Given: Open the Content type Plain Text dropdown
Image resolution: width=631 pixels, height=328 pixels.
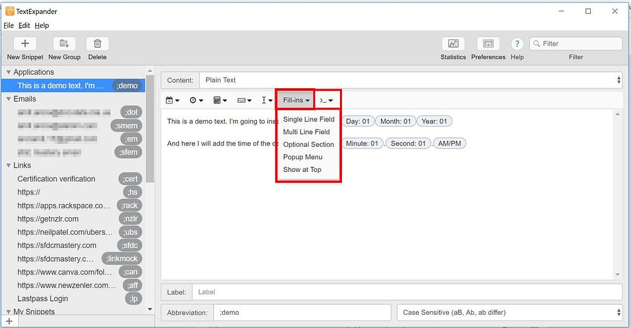Looking at the screenshot, I should (x=411, y=80).
